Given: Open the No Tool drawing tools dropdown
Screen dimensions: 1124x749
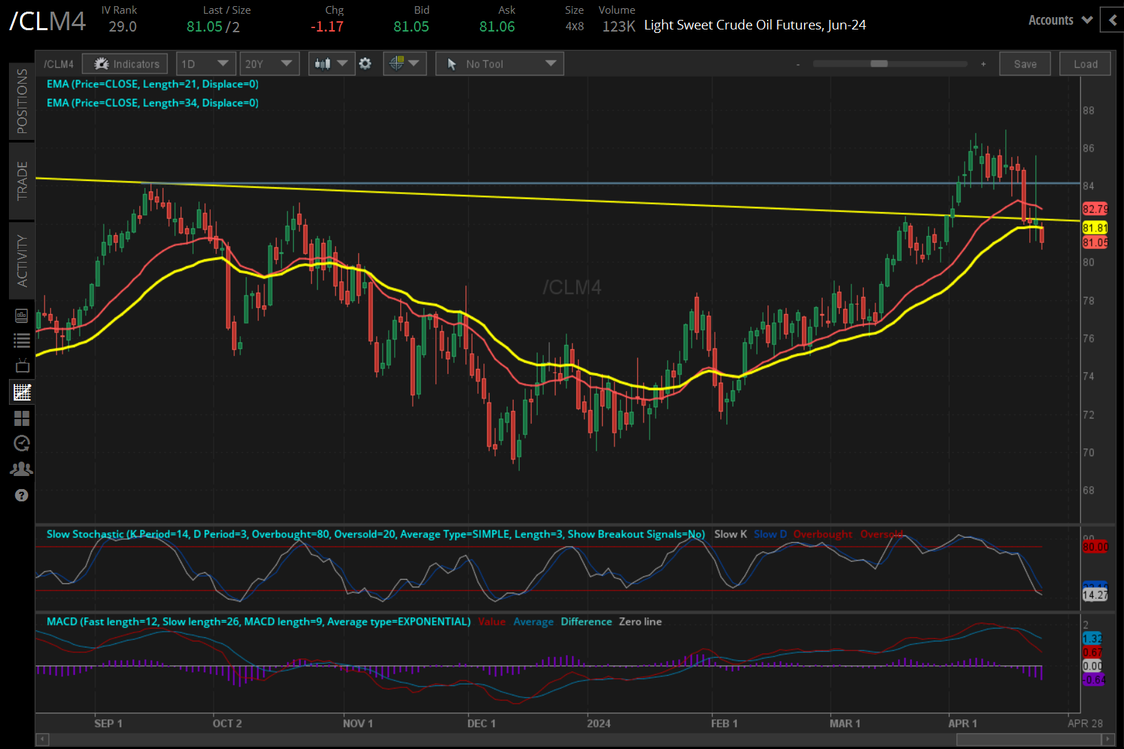Looking at the screenshot, I should point(499,63).
